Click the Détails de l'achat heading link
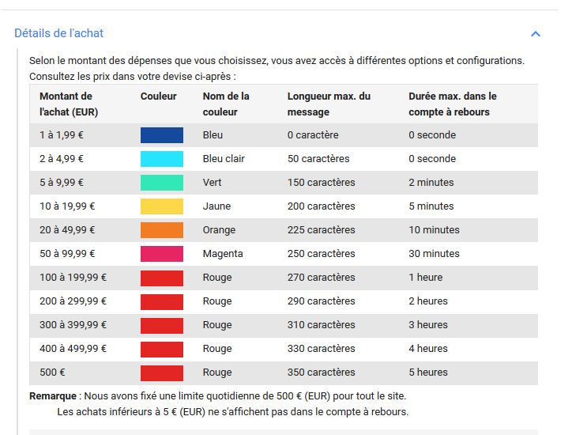This screenshot has height=435, width=572. tap(58, 33)
